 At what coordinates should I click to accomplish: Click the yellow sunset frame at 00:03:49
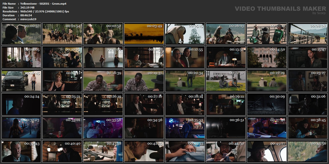click(144, 34)
